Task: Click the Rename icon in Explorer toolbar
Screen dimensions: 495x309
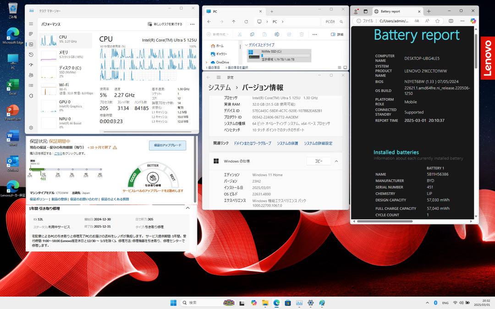Action: [x=276, y=34]
